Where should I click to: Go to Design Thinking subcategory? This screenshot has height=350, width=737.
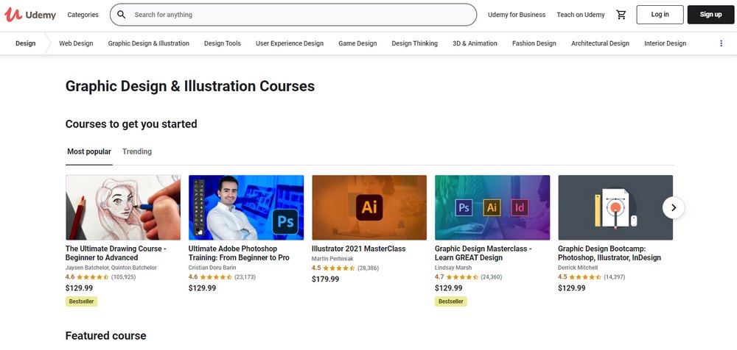tap(414, 43)
